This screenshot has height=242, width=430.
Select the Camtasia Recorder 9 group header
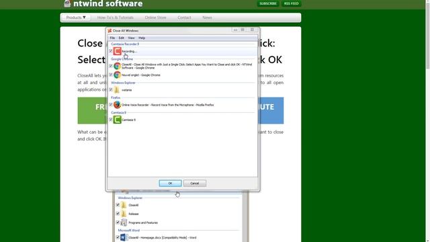pyautogui.click(x=125, y=44)
